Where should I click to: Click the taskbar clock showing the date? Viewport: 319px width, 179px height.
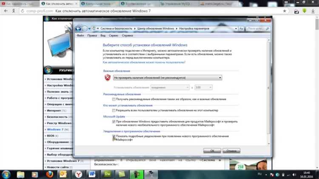coord(306,175)
